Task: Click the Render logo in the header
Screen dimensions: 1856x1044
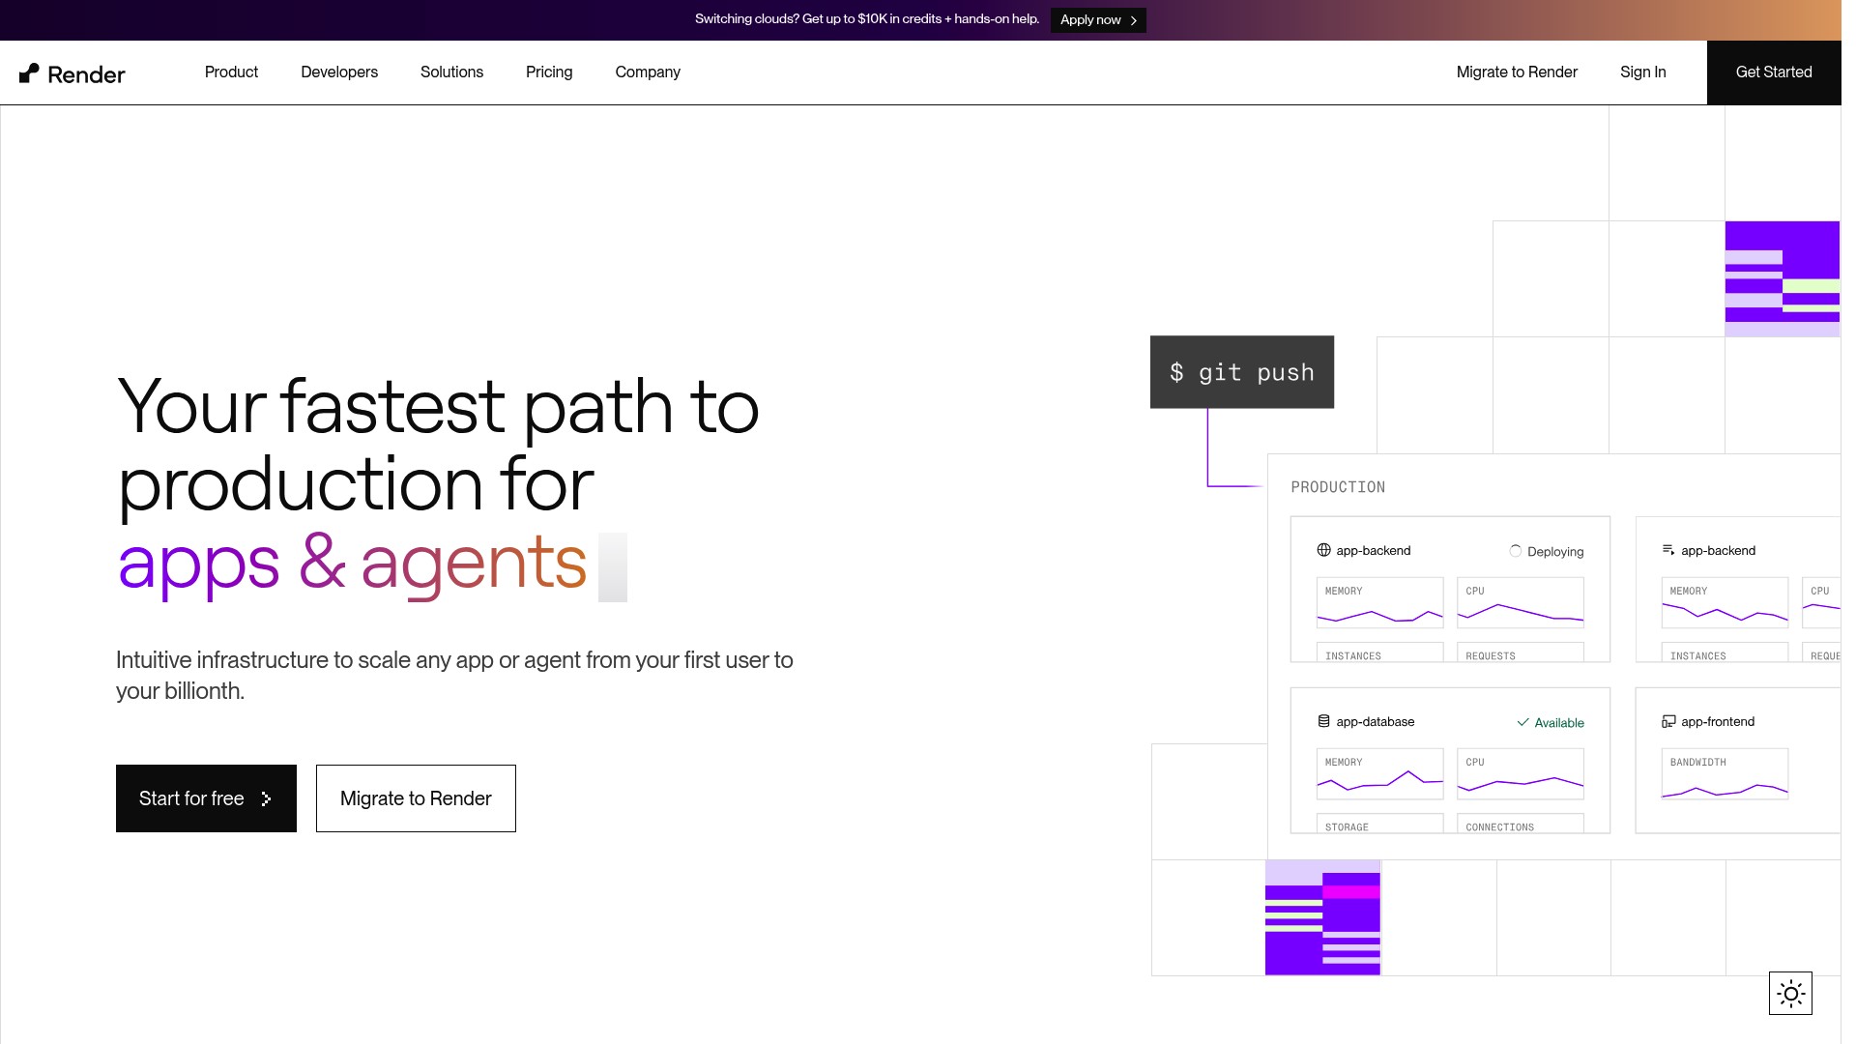Action: pos(72,73)
